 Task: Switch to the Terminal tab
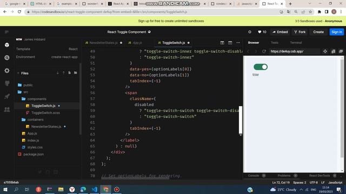296,43
